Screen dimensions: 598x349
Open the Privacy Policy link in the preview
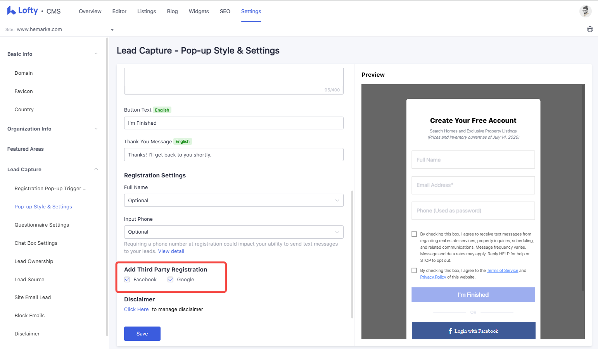coord(433,277)
